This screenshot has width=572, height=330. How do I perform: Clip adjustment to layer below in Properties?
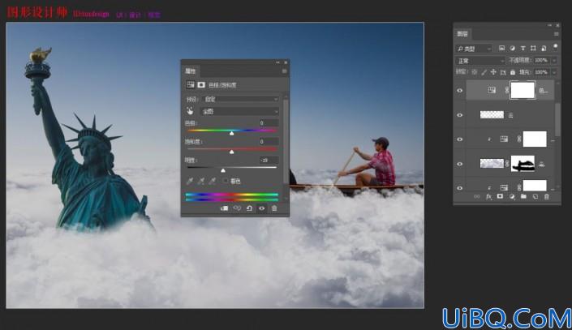pyautogui.click(x=225, y=208)
